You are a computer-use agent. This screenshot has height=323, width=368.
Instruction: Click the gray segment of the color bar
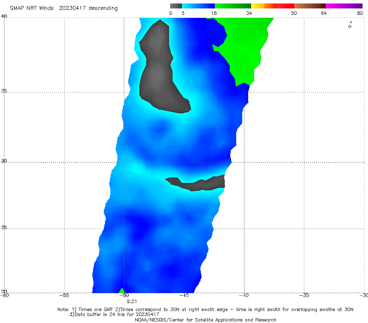(176, 6)
